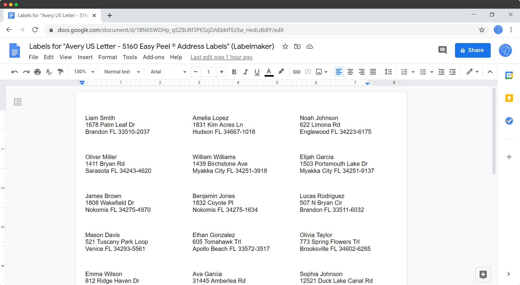Enable right alignment
Image resolution: width=520 pixels, height=285 pixels.
[362, 72]
